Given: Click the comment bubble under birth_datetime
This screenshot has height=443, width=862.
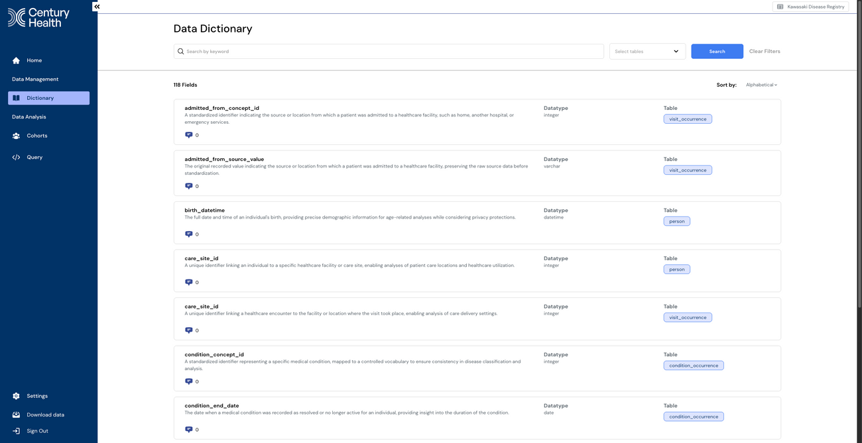Looking at the screenshot, I should [188, 234].
